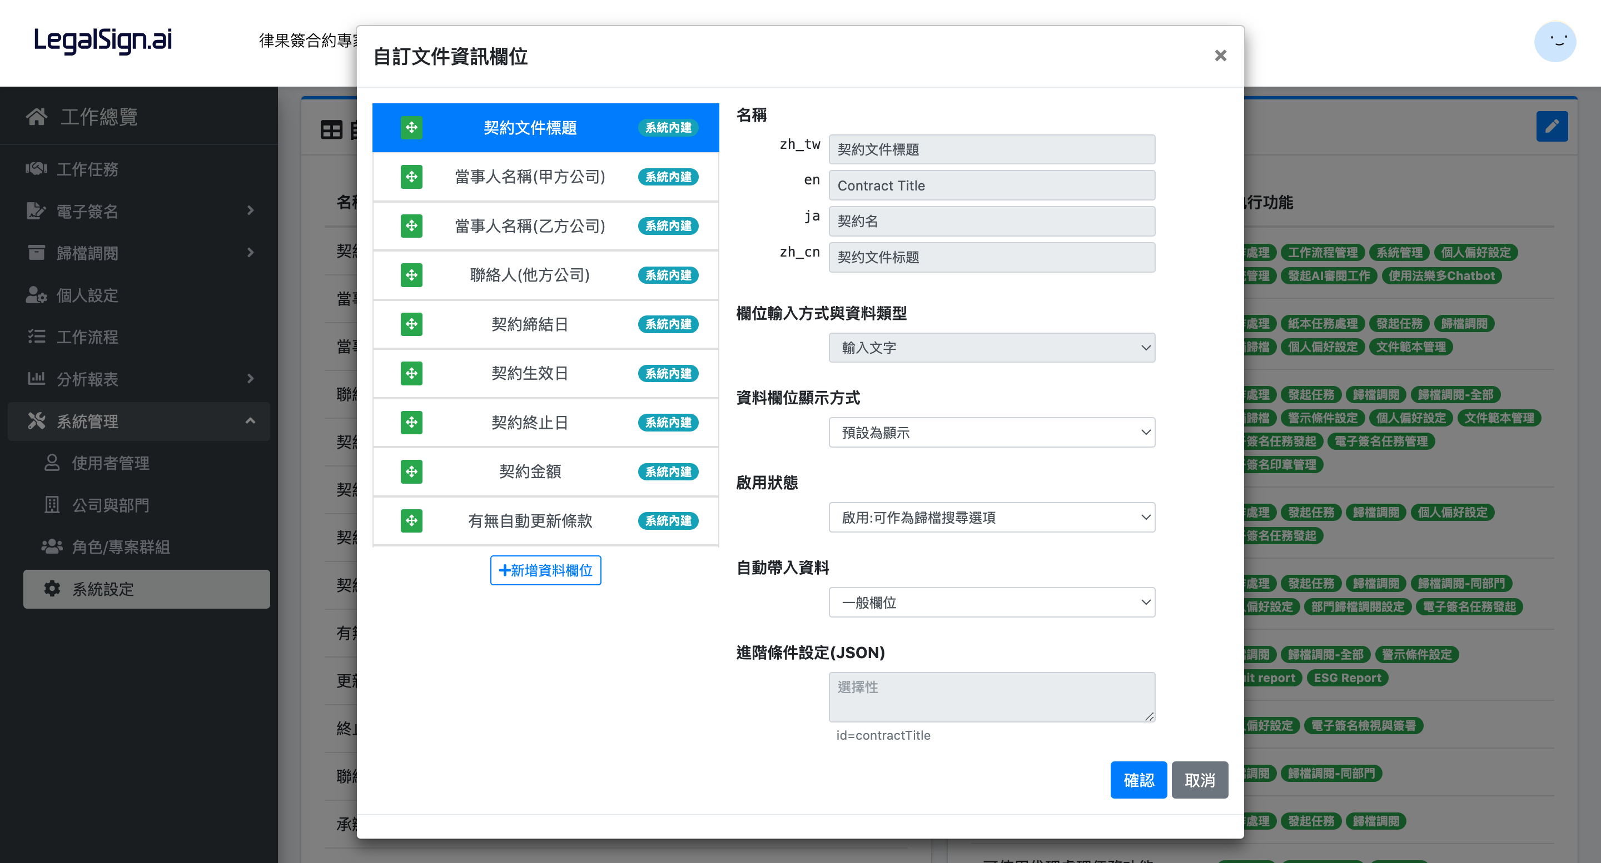Click the signature icon for 電子簽名

tap(37, 210)
